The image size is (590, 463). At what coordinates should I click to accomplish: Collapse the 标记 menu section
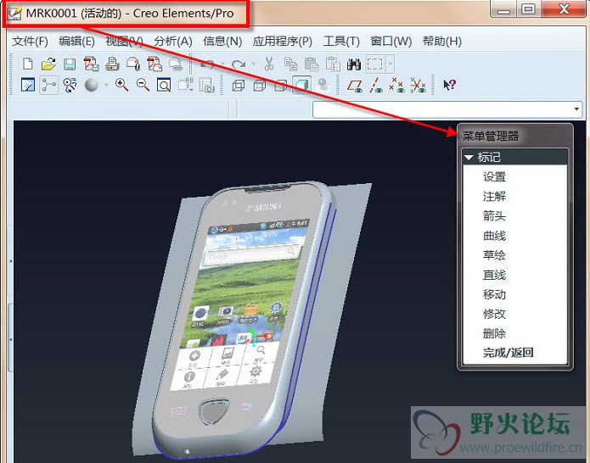pos(469,157)
